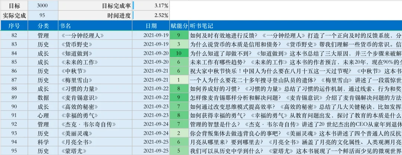
Task: Click the score 1 cell for 《梅里雪山》
Action: [179, 80]
